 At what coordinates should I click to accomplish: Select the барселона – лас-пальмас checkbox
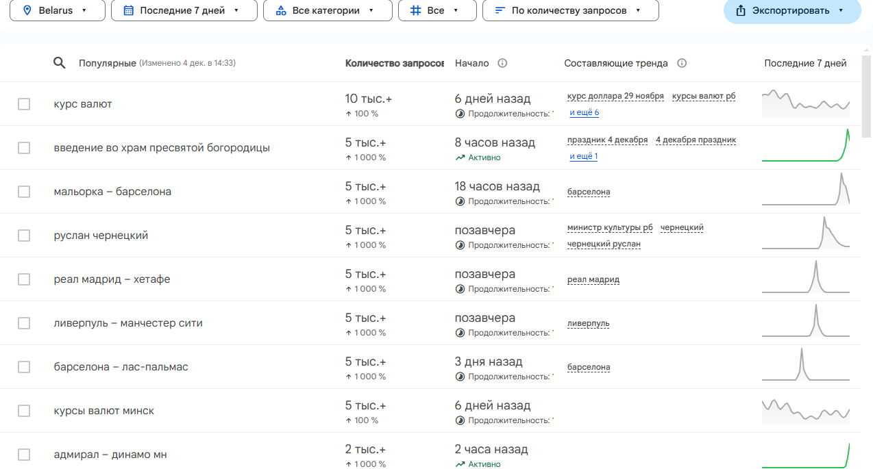tap(24, 367)
